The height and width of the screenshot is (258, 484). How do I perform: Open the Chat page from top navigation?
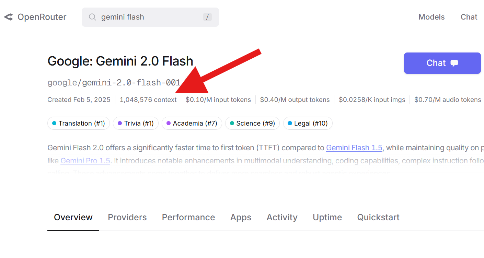coord(469,16)
